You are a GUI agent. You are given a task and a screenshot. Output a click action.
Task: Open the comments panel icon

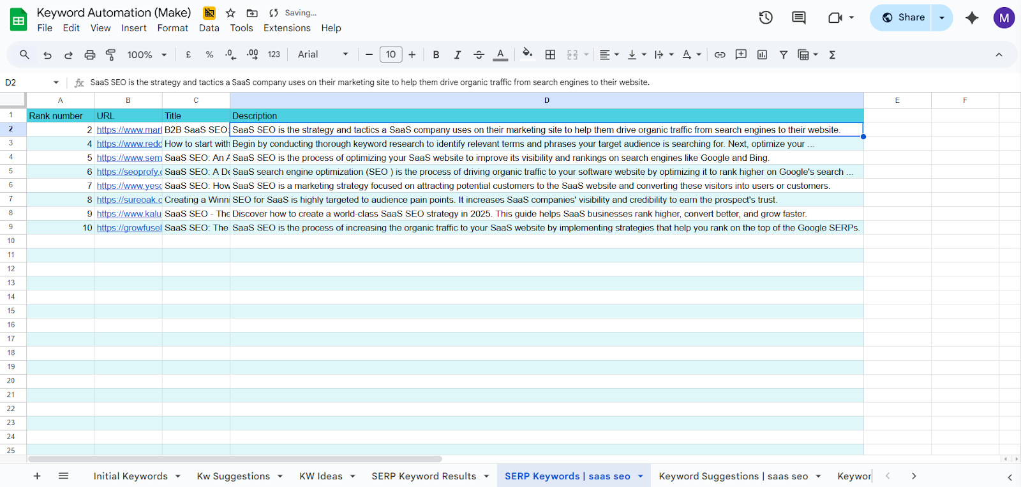pyautogui.click(x=799, y=18)
